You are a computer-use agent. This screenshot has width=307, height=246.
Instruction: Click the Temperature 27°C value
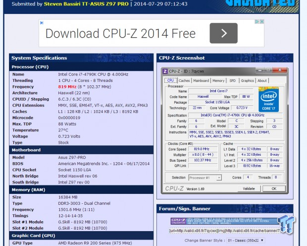pos(63,130)
